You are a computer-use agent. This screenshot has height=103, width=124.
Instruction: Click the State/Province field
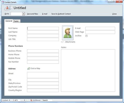click(x=43, y=83)
